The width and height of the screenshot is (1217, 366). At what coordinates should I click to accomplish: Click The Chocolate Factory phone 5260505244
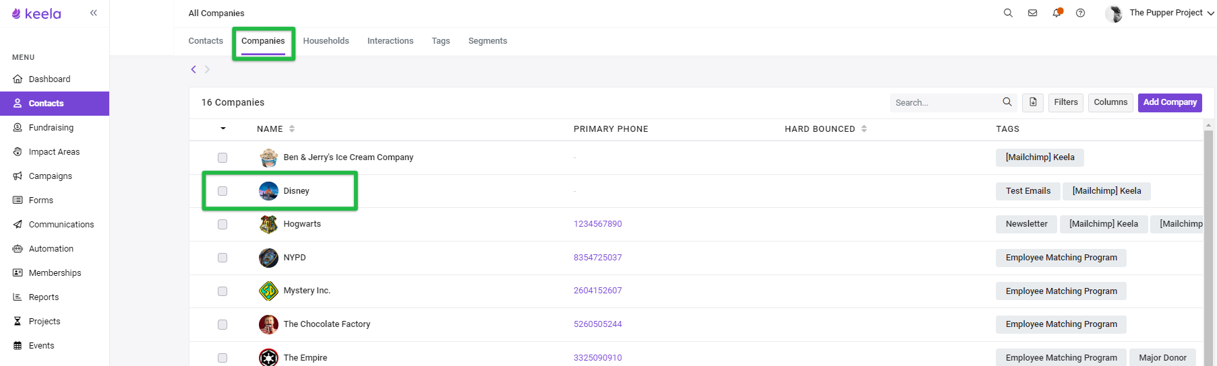597,324
